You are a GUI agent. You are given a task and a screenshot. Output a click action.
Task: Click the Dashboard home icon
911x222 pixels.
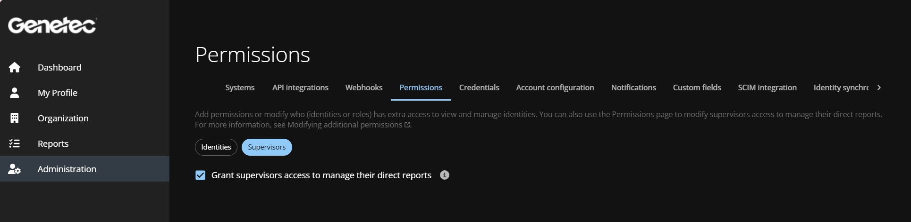pos(15,67)
